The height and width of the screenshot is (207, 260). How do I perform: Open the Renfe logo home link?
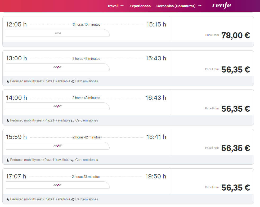click(x=222, y=6)
